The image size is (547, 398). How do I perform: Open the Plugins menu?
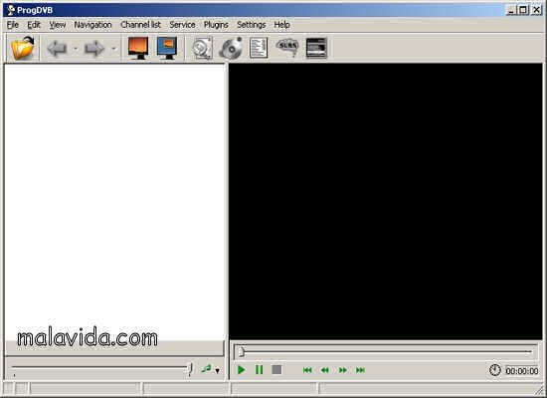point(216,25)
